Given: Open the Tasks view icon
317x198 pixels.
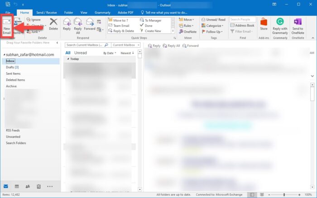Looking at the screenshot, I should coord(38,186).
